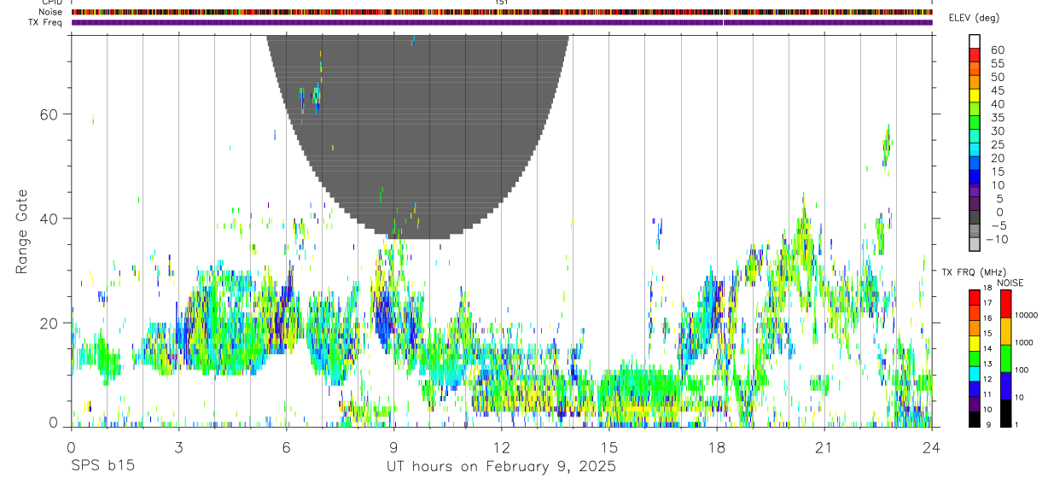Click the '100' label on the noise colorbar
1048x484 pixels.
[x=1023, y=370]
